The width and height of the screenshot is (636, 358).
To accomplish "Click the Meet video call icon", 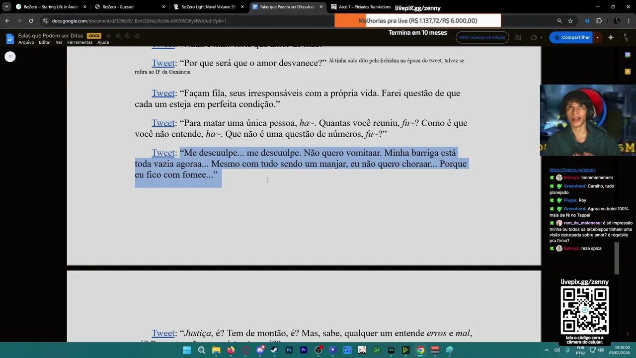I will click(534, 37).
